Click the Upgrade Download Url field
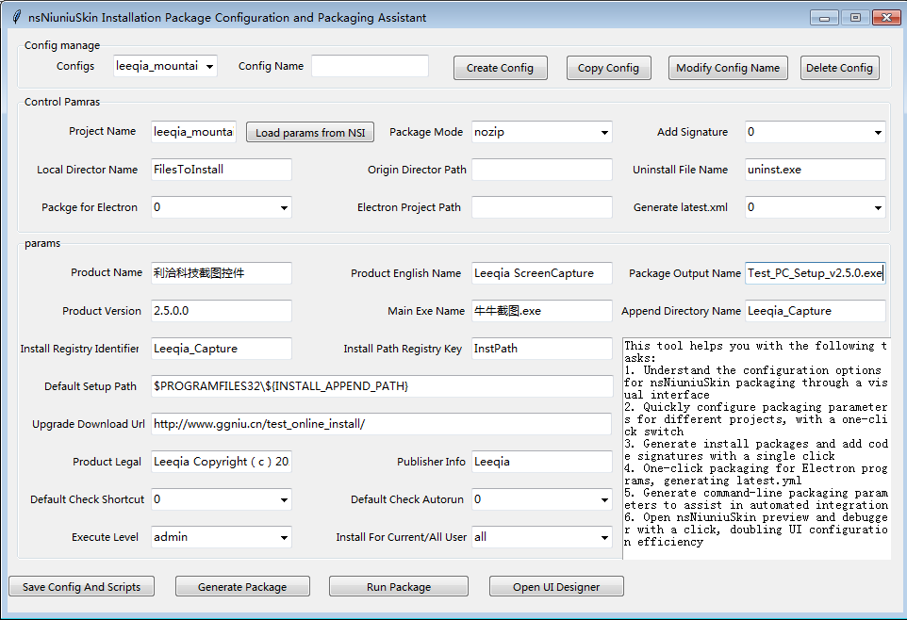The image size is (907, 620). (381, 424)
